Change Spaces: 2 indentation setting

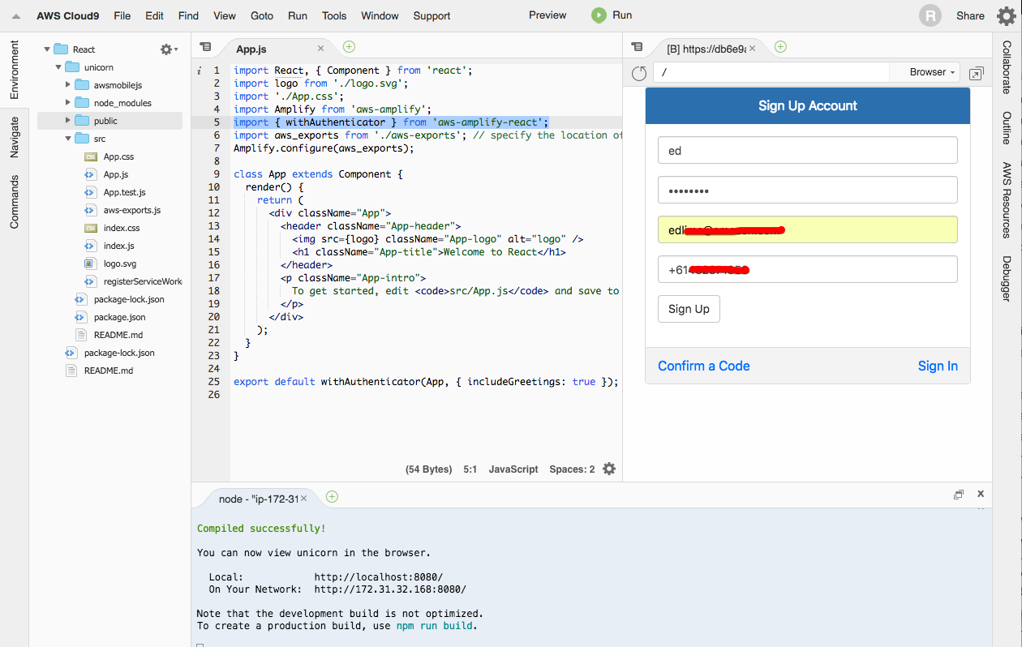pos(572,469)
